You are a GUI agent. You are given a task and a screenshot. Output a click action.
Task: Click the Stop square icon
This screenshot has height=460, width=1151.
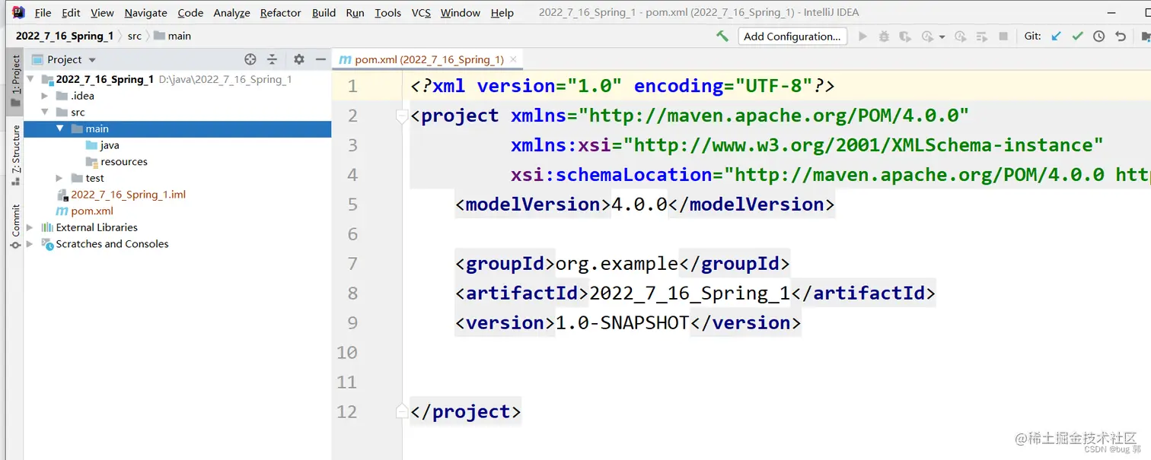tap(1003, 36)
